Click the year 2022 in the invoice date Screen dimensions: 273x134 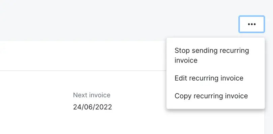pyautogui.click(x=104, y=107)
